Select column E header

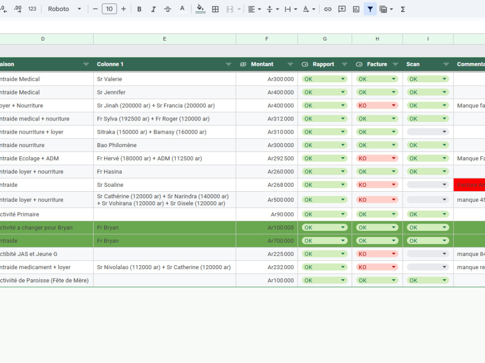[x=164, y=39]
